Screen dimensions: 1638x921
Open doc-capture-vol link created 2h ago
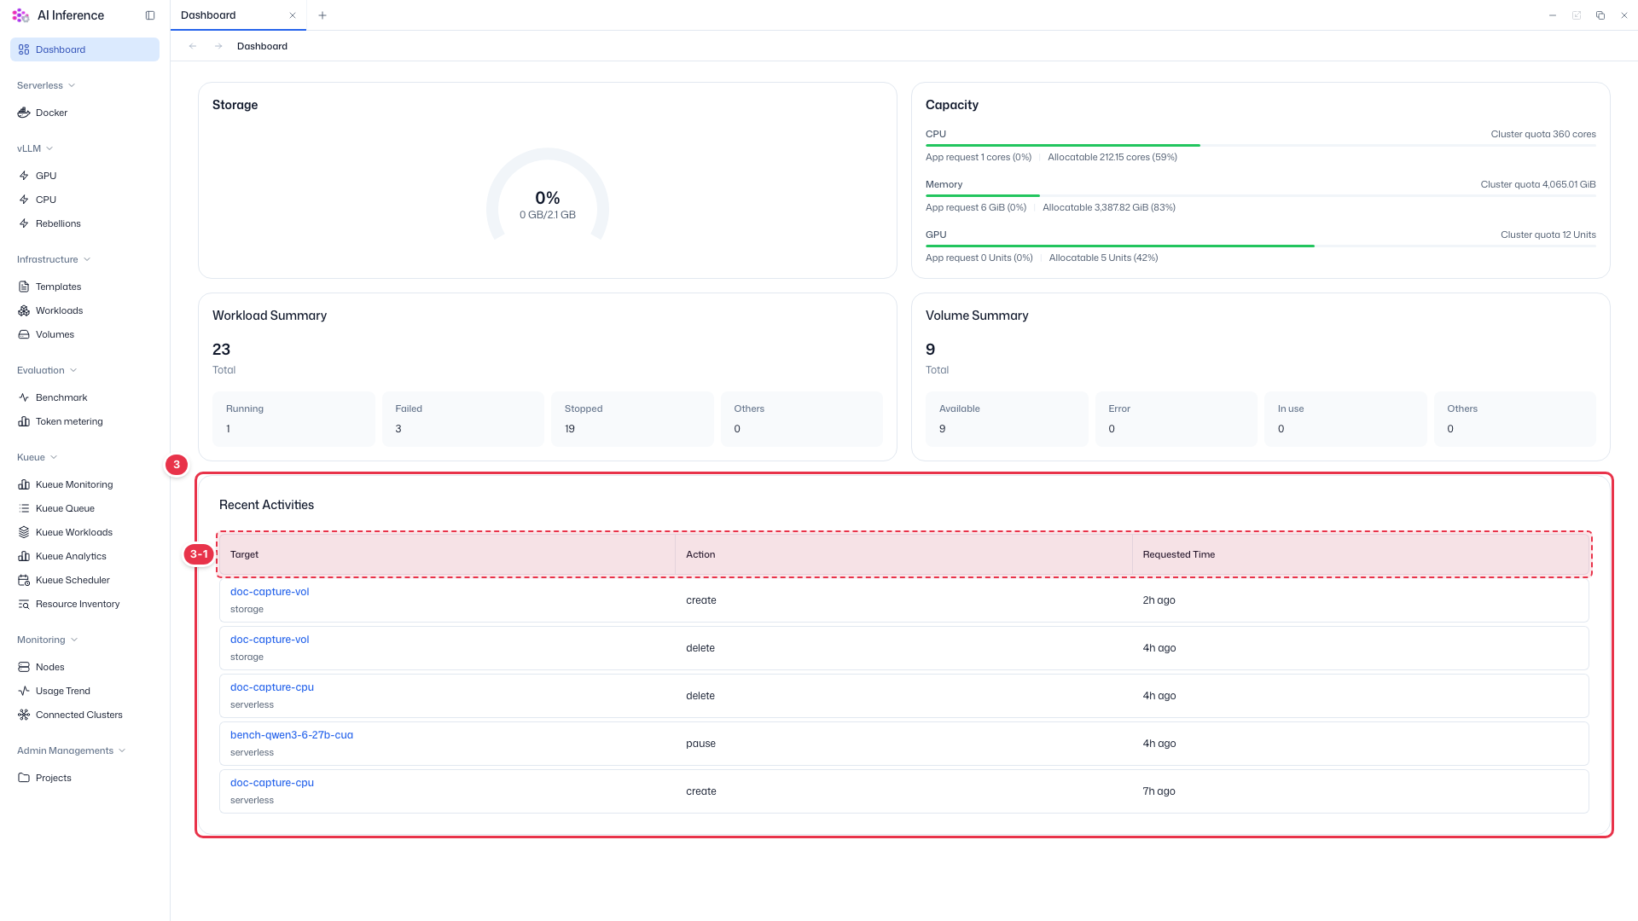270,592
